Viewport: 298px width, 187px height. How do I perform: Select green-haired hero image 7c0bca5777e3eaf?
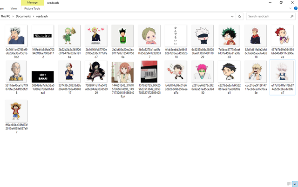pyautogui.click(x=229, y=36)
